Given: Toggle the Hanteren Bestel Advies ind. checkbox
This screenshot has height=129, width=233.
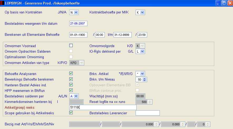Looking at the screenshot, I should (x=71, y=85).
